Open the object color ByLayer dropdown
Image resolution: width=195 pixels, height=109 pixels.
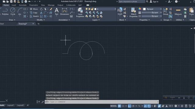[x=161, y=9]
